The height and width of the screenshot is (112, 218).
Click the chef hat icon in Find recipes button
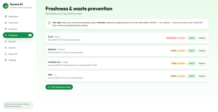(x=49, y=87)
